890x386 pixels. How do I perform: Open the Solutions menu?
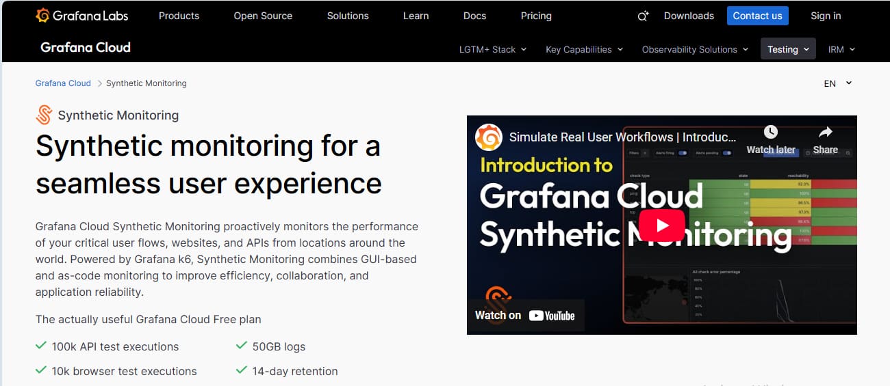tap(348, 16)
